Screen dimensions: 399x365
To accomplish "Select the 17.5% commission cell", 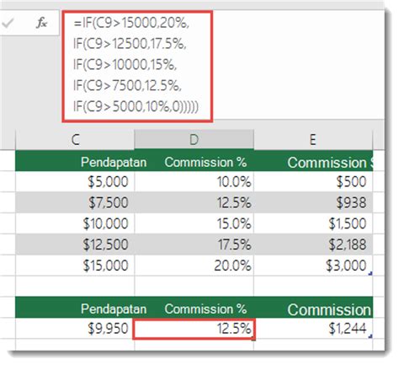I will [x=194, y=244].
